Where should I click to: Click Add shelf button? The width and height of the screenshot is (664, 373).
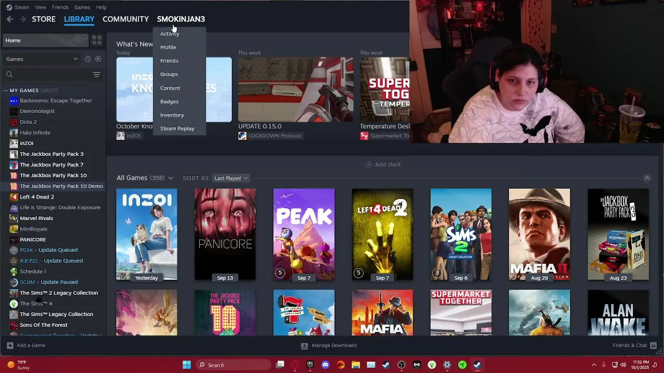(383, 164)
